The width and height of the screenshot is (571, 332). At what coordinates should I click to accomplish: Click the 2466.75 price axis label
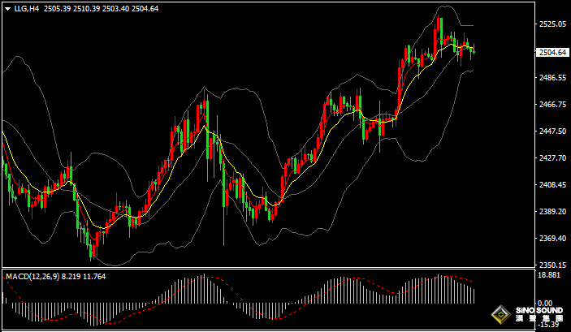pos(553,105)
